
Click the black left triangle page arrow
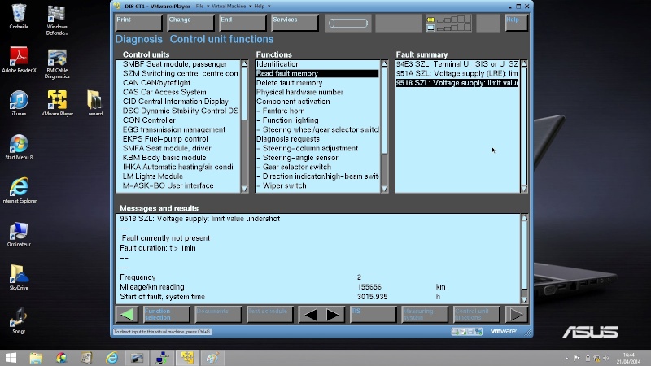(311, 315)
